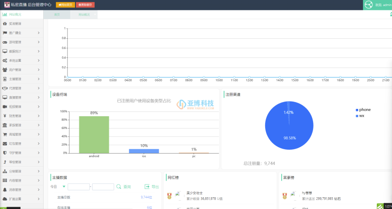Click the envelope icon for 红包管理
This screenshot has width=392, height=209.
[4, 144]
